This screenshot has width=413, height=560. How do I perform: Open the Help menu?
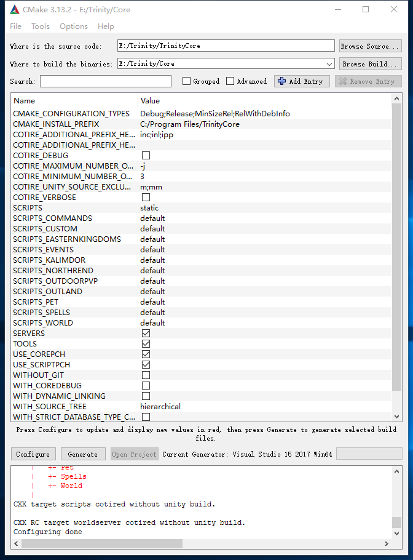tap(106, 26)
